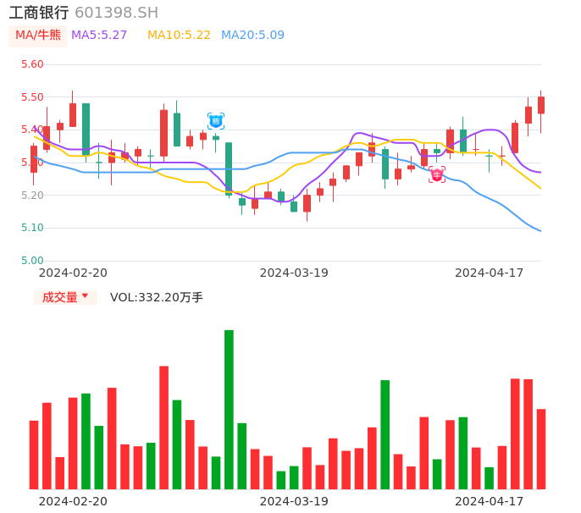Click the pink event marker icon on chart
Image resolution: width=581 pixels, height=513 pixels.
point(437,175)
